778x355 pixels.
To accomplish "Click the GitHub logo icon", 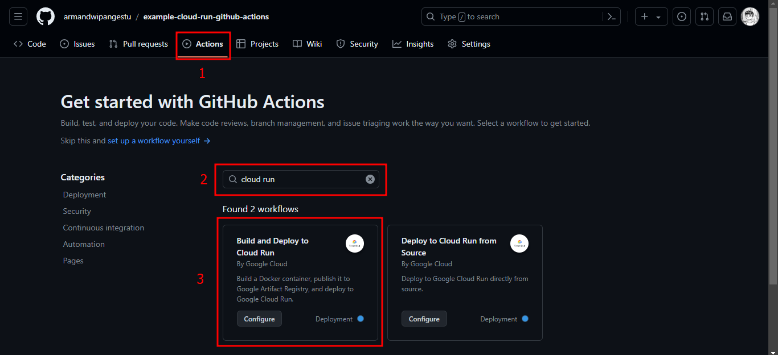I will coord(46,16).
